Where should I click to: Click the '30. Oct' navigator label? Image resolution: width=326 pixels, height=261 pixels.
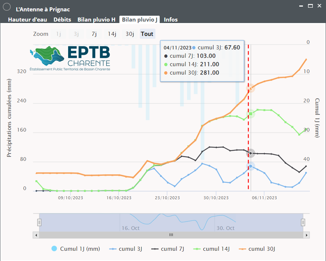coord(226,228)
